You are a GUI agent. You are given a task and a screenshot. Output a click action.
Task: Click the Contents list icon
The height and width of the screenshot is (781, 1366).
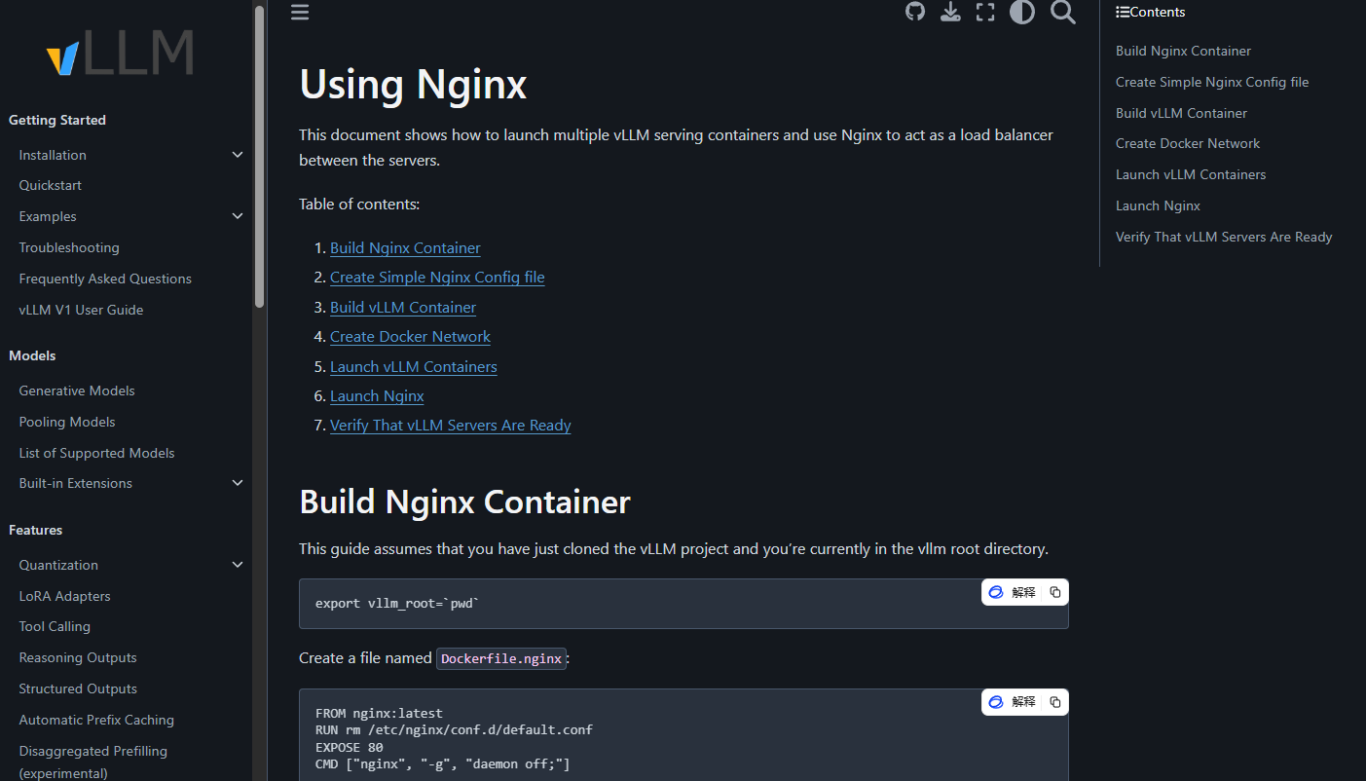[1120, 12]
